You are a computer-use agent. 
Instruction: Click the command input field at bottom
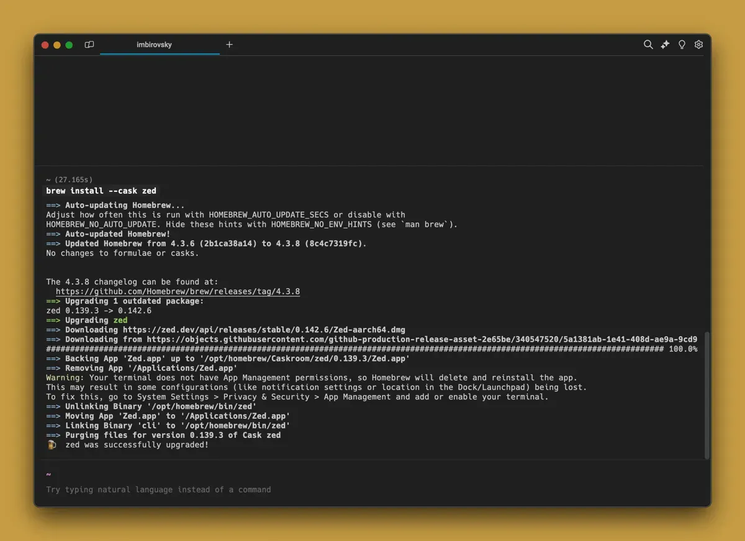[x=248, y=489]
